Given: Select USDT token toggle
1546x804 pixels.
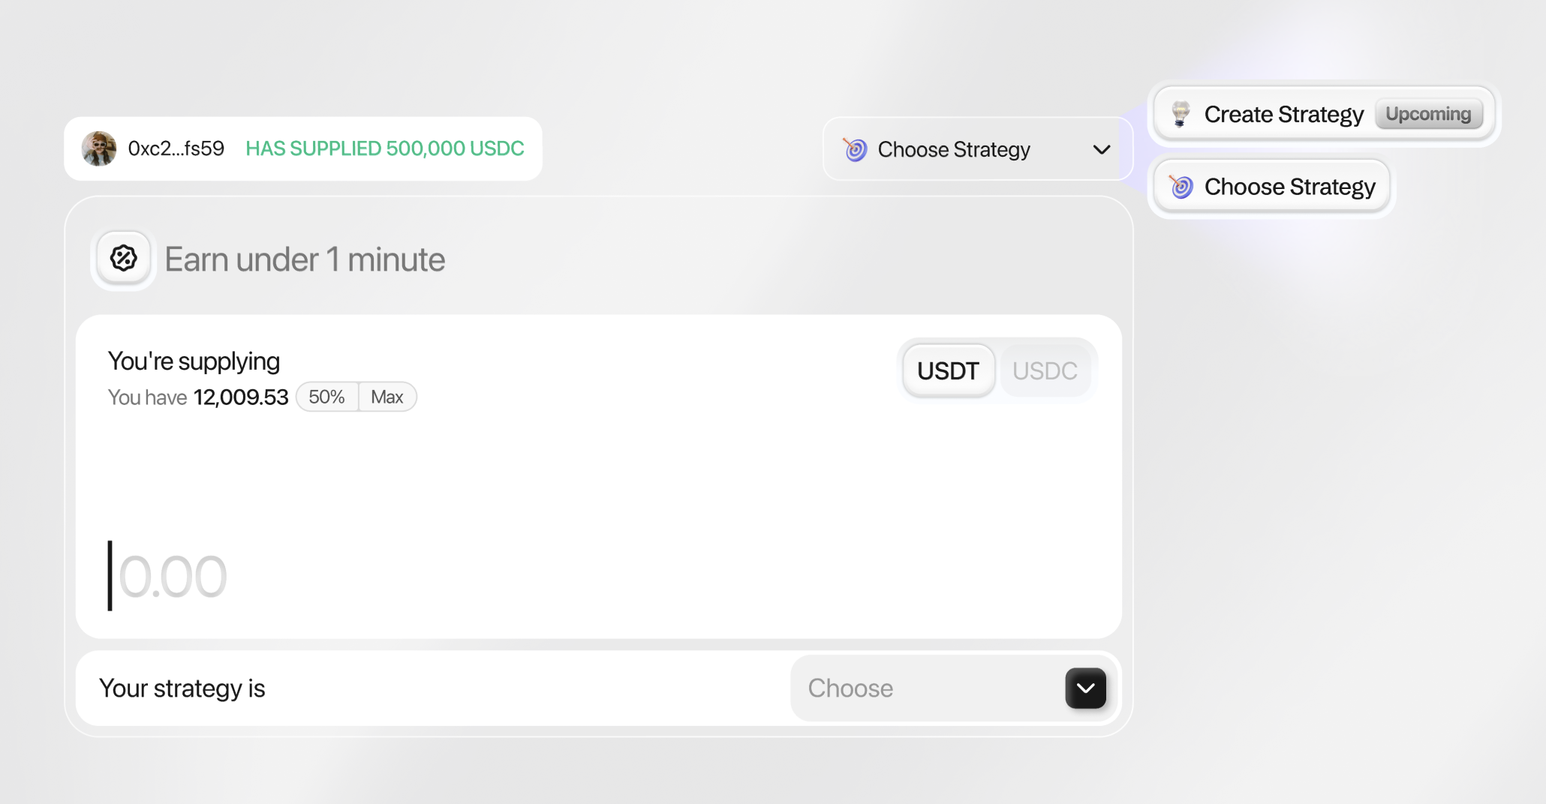Looking at the screenshot, I should tap(949, 370).
